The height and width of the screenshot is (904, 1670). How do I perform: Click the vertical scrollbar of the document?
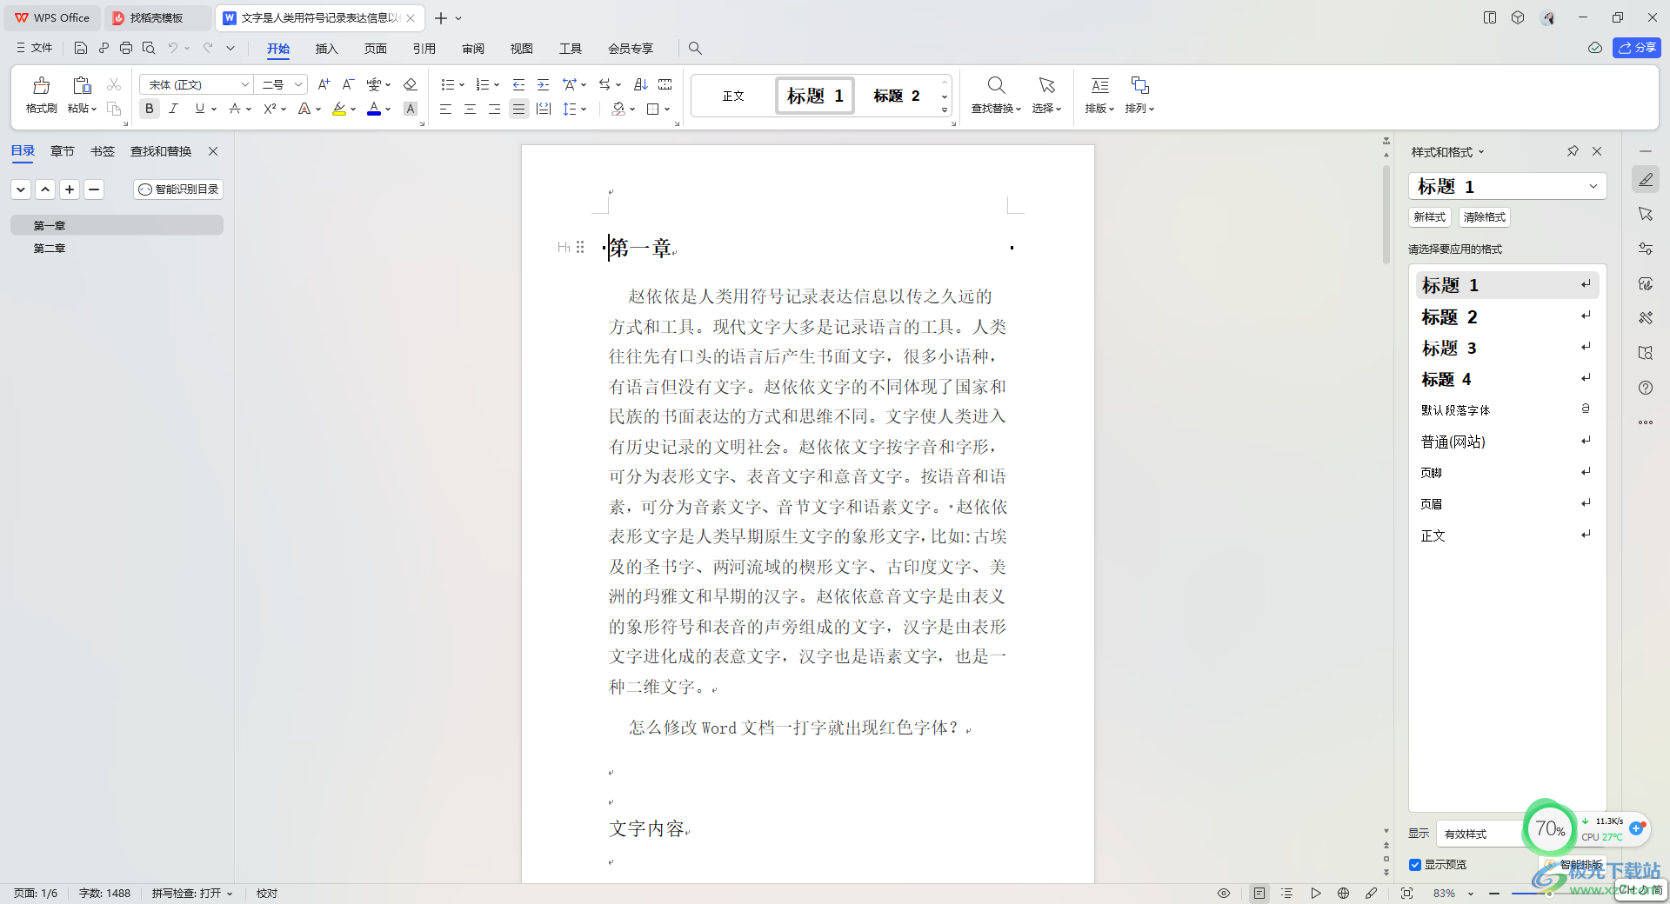tap(1386, 214)
